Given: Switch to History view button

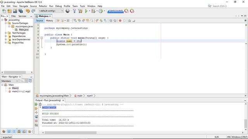Looking at the screenshot, I should 49,20.
